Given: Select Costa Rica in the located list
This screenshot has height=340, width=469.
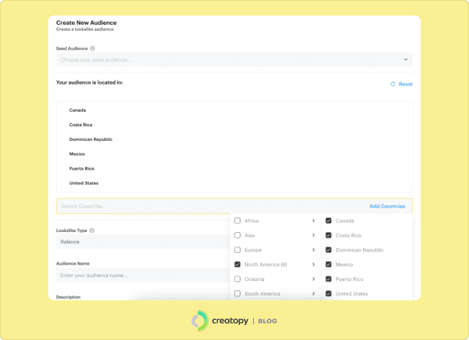Looking at the screenshot, I should (x=80, y=125).
